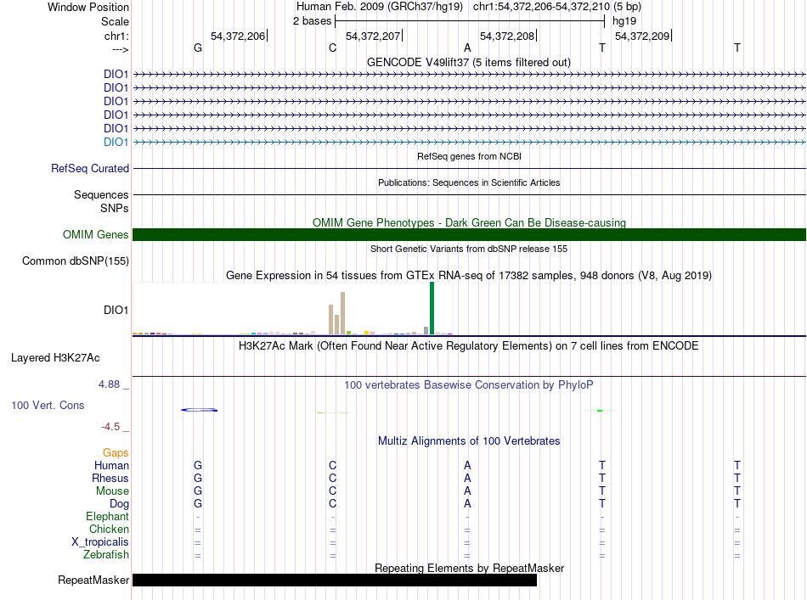This screenshot has height=600, width=807.
Task: Select the Rhesus alignment row label
Action: (x=110, y=478)
